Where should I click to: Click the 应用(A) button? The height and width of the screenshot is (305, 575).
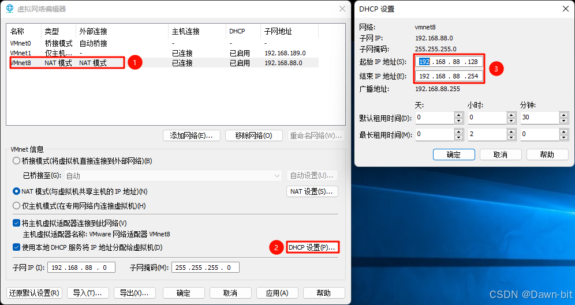[x=277, y=293]
